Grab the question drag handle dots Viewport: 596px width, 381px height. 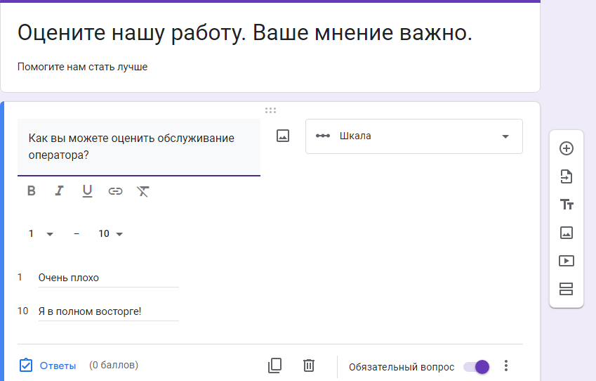coord(271,110)
